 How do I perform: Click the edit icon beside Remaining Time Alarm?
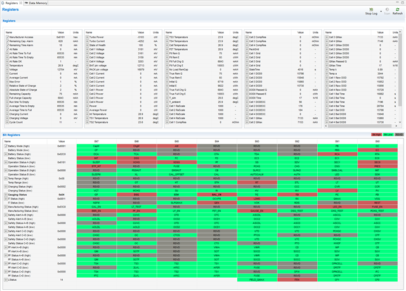point(7,45)
